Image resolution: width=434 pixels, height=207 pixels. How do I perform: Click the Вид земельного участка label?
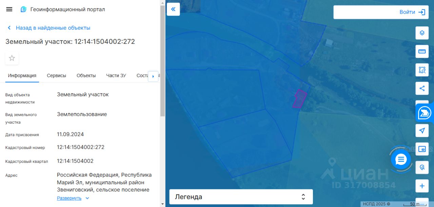click(21, 119)
